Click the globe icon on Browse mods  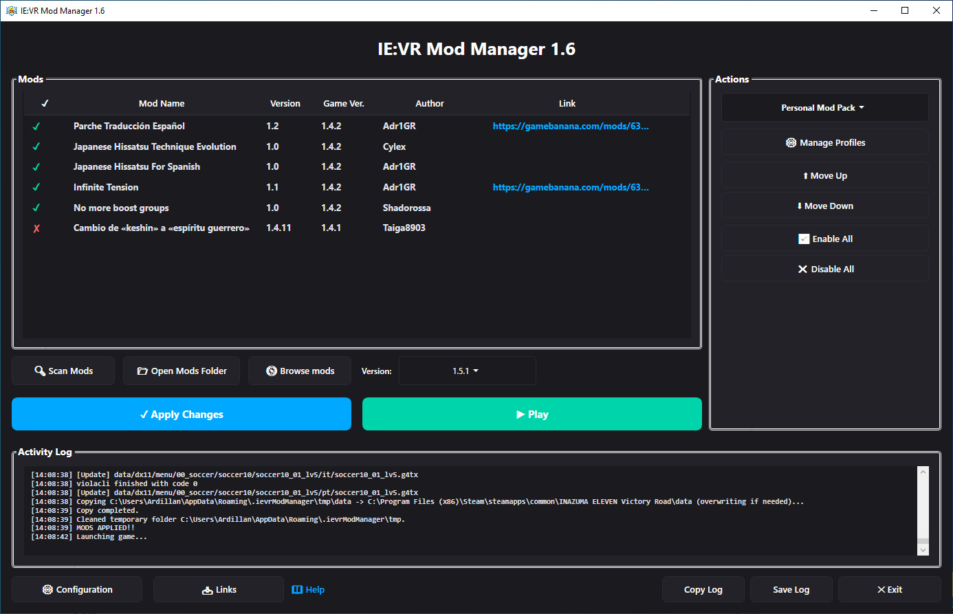point(272,371)
